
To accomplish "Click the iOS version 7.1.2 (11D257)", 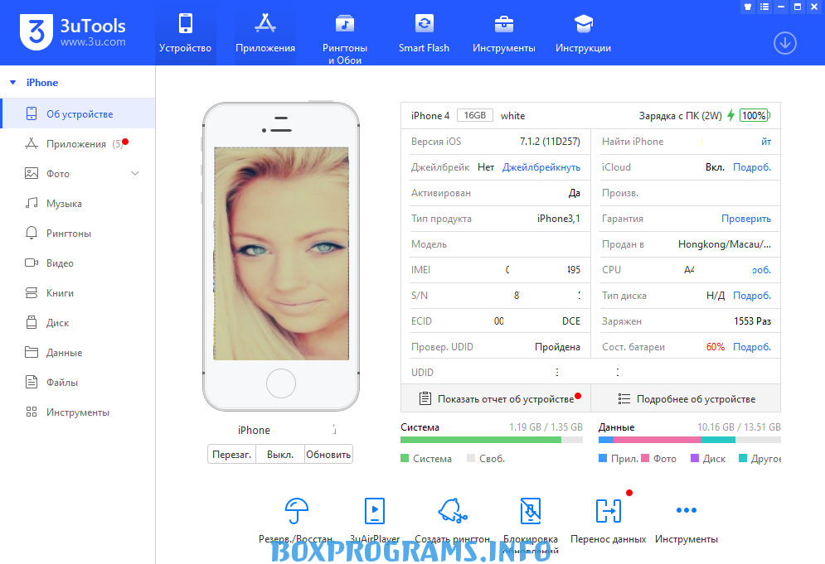I will [550, 142].
